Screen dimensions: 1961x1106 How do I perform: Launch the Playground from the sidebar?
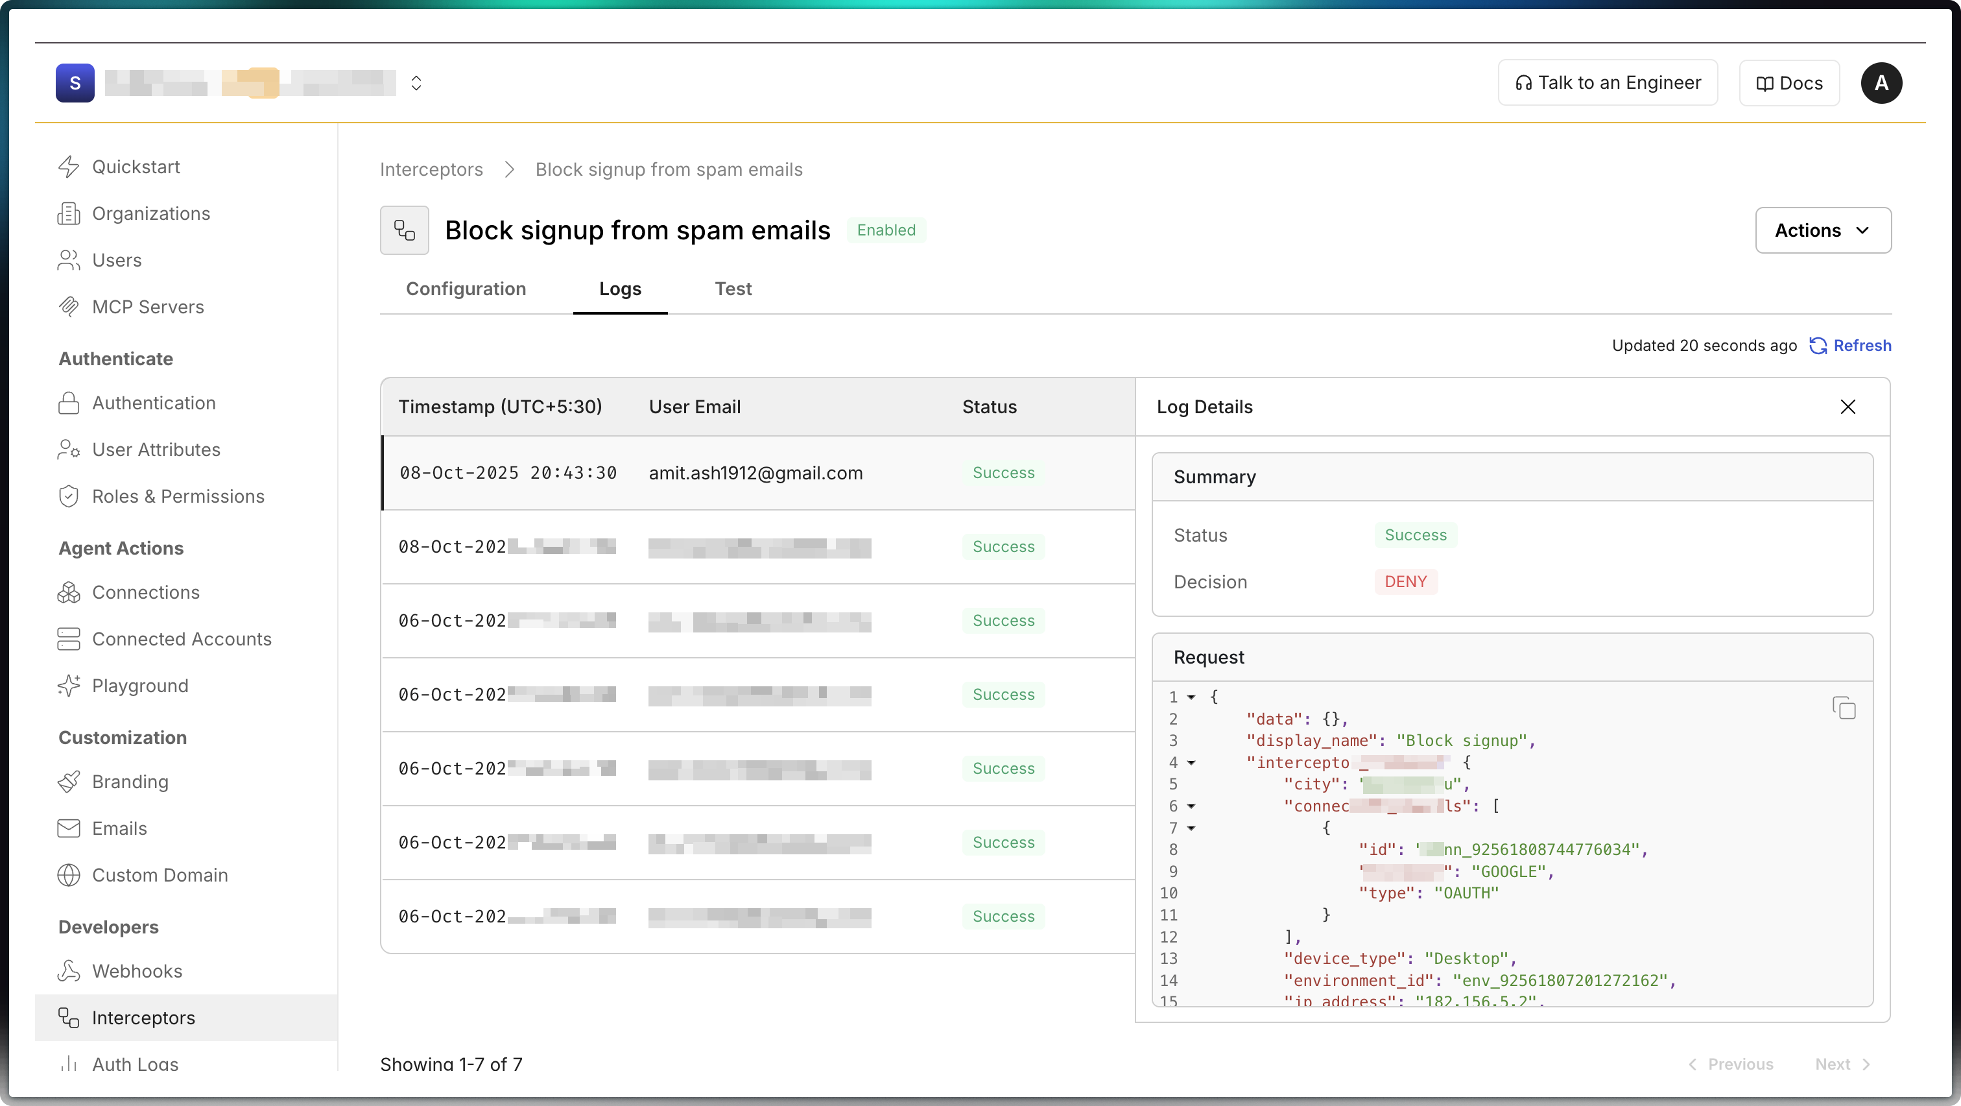click(x=70, y=686)
